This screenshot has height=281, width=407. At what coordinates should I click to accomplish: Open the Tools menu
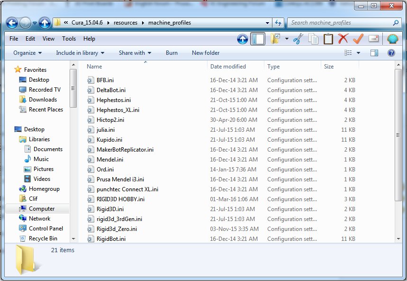[x=69, y=39]
